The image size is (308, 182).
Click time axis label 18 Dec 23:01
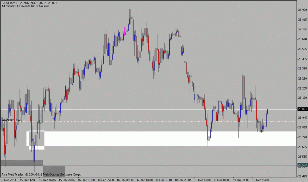click(x=183, y=180)
